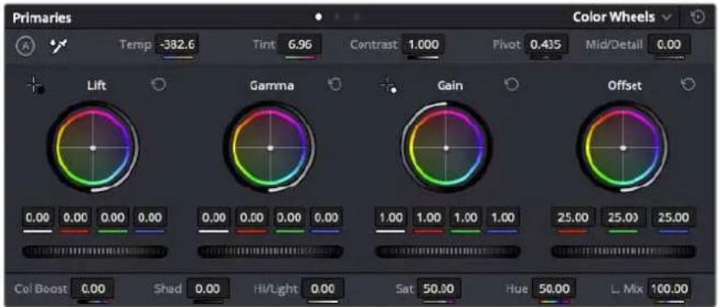Click the Primaries panel title

41,18
